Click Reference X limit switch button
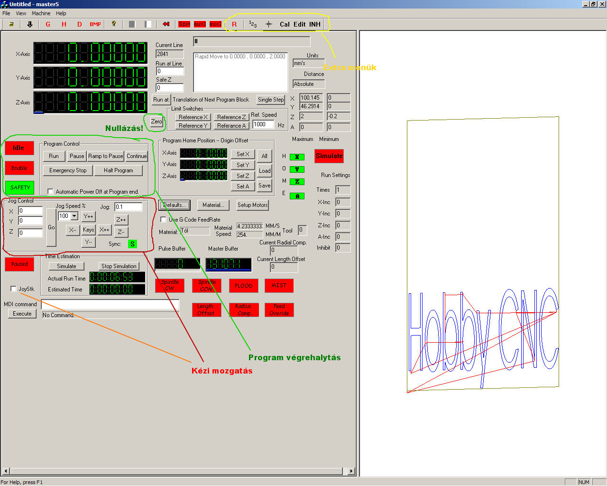Screen dimensions: 607x486 (x=193, y=117)
